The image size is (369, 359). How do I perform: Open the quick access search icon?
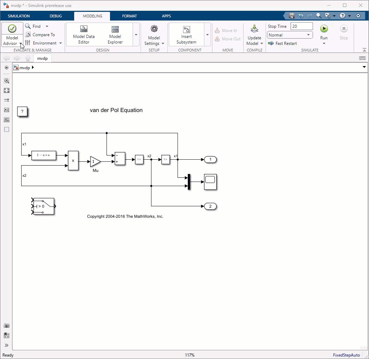(319, 16)
